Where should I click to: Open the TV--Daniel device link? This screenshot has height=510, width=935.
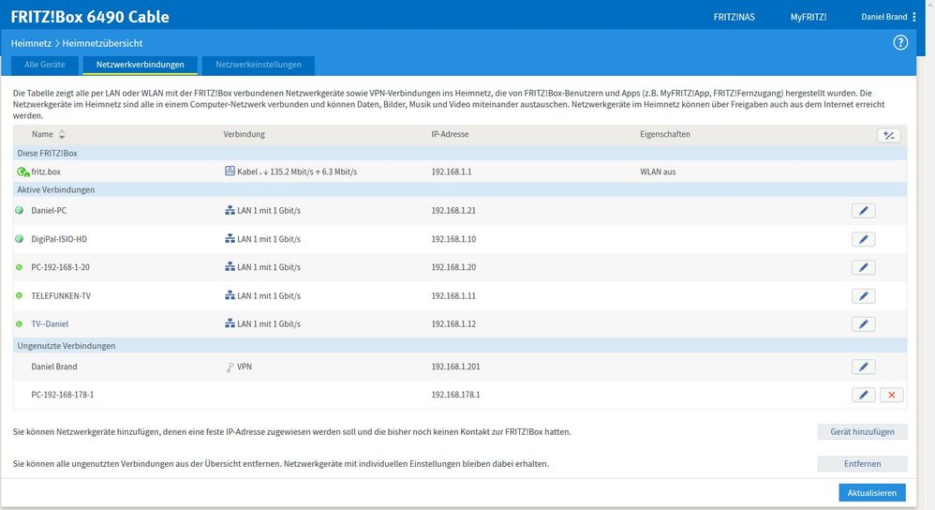pos(50,323)
